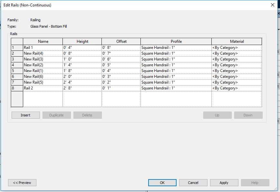Screen dimensions: 280x192
Task: Select row 1 using its row header
Action: coord(16,47)
